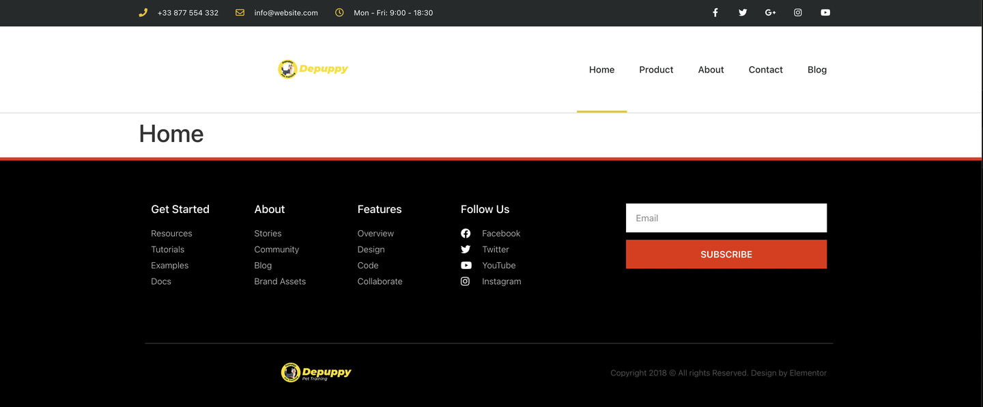Open the Blog navigation item
Image resolution: width=983 pixels, height=407 pixels.
817,70
